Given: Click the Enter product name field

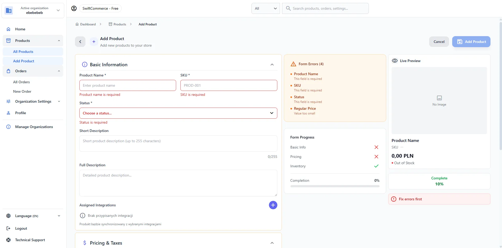Looking at the screenshot, I should (128, 85).
